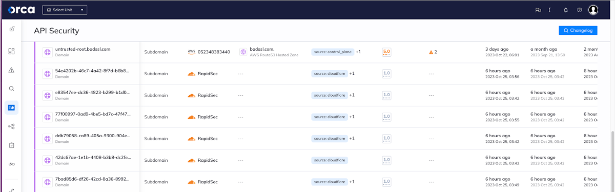
Task: Click the flag icon in top bar
Action: tap(538, 10)
